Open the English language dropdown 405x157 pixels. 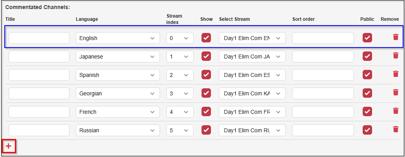(x=118, y=38)
